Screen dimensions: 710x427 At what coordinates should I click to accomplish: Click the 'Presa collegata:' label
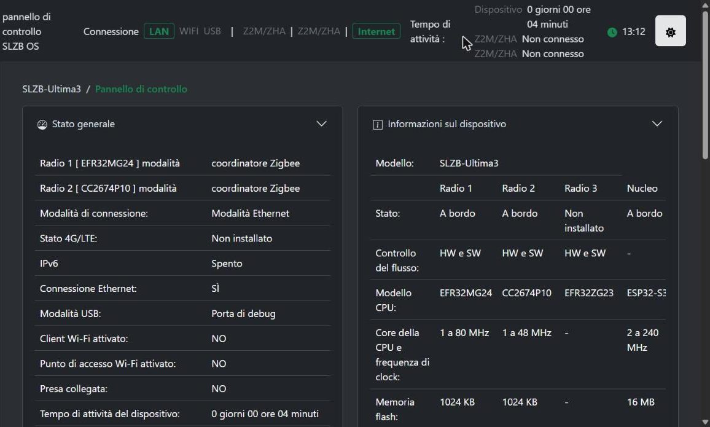(x=73, y=388)
